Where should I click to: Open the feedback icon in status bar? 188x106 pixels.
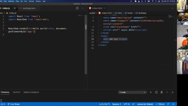[x=168, y=104]
